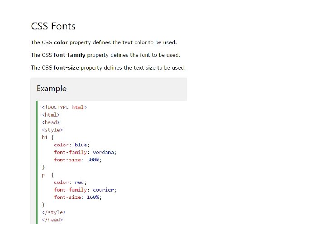Click the p selector line

click(48, 174)
